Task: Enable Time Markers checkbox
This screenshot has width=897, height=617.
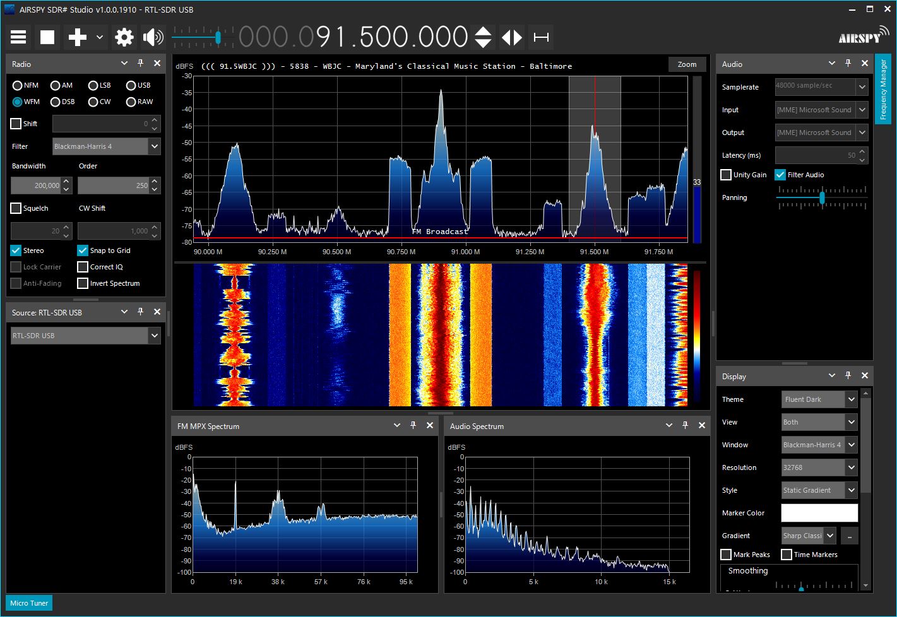Action: (x=787, y=555)
